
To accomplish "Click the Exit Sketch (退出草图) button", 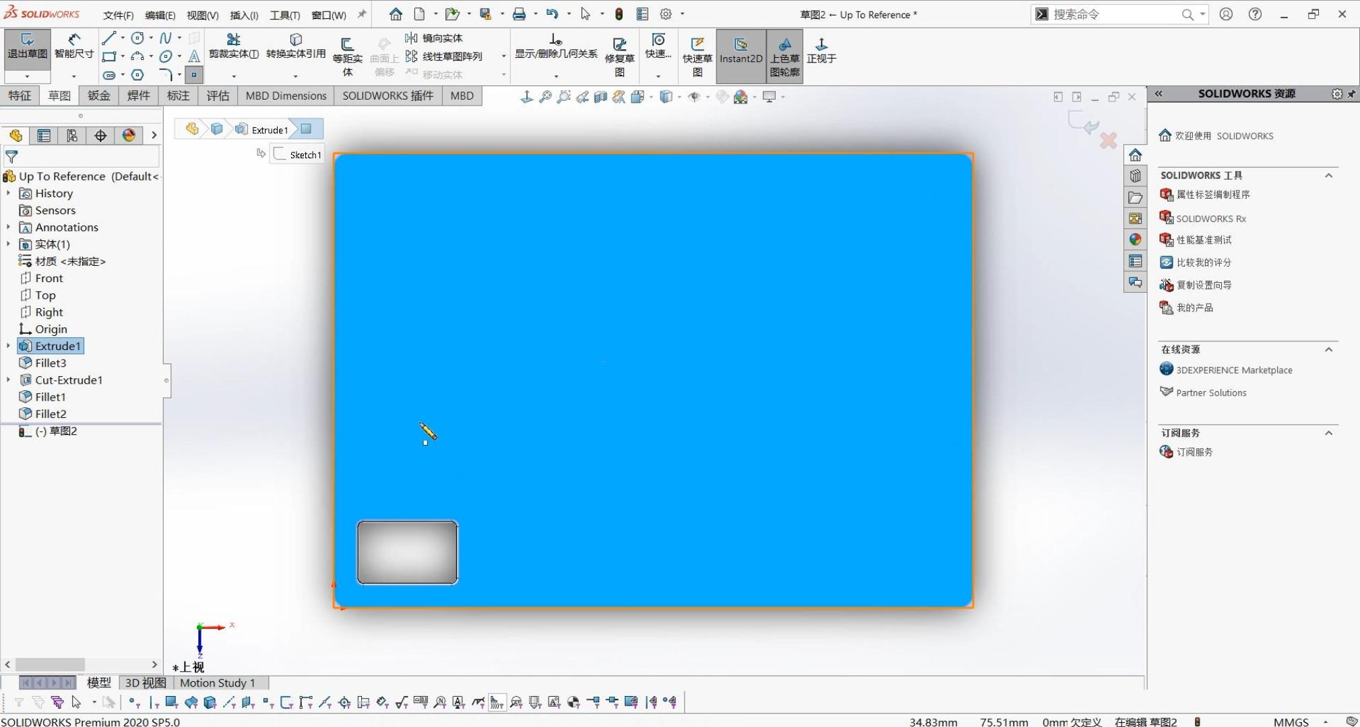I will 27,46.
